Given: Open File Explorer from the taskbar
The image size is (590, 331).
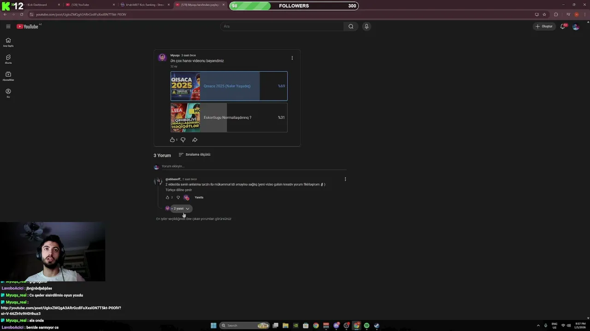Looking at the screenshot, I should pyautogui.click(x=285, y=325).
